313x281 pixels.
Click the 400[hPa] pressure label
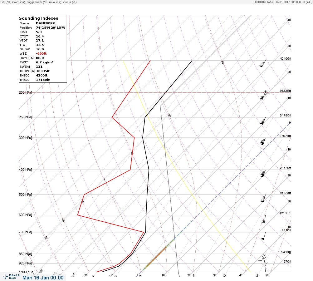coord(25,170)
